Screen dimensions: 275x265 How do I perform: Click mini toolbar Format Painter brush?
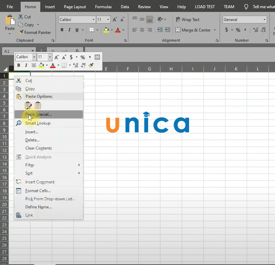(91, 65)
